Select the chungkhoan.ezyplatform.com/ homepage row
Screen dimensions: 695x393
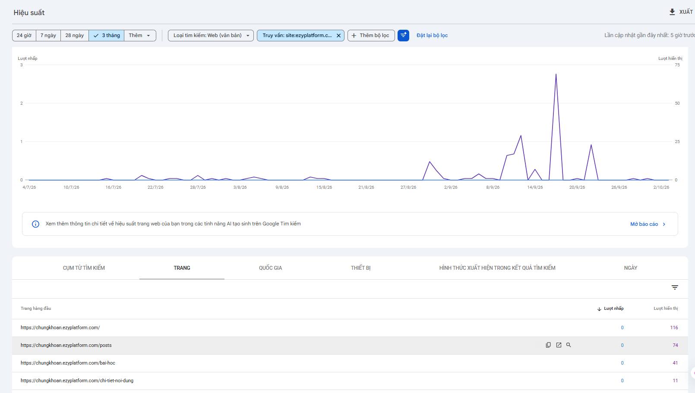(350, 328)
